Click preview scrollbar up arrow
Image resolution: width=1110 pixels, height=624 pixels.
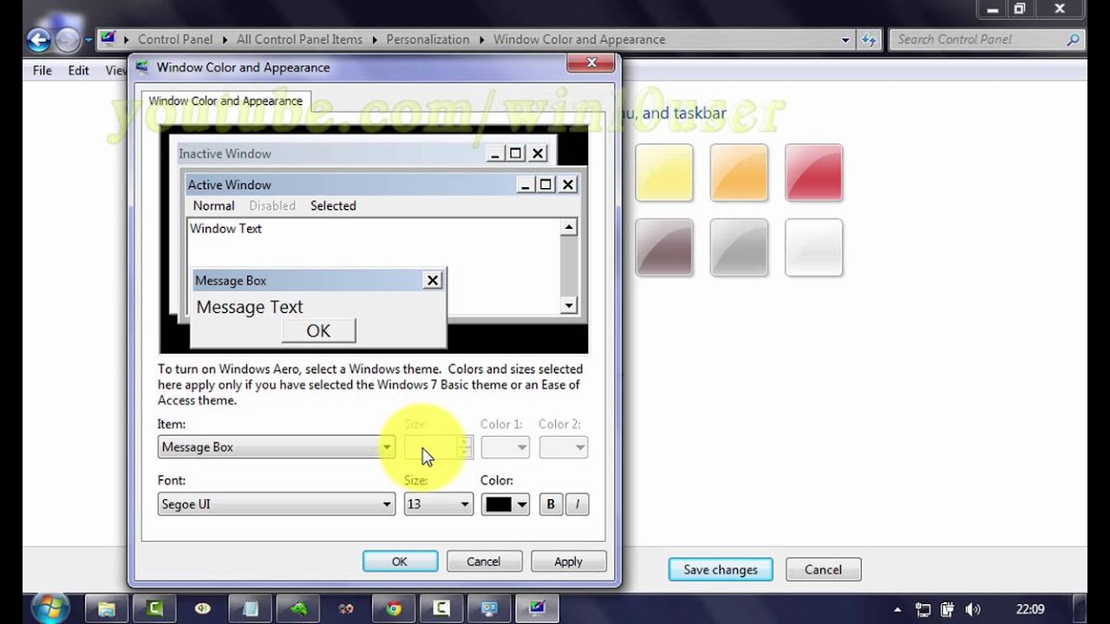coord(569,227)
